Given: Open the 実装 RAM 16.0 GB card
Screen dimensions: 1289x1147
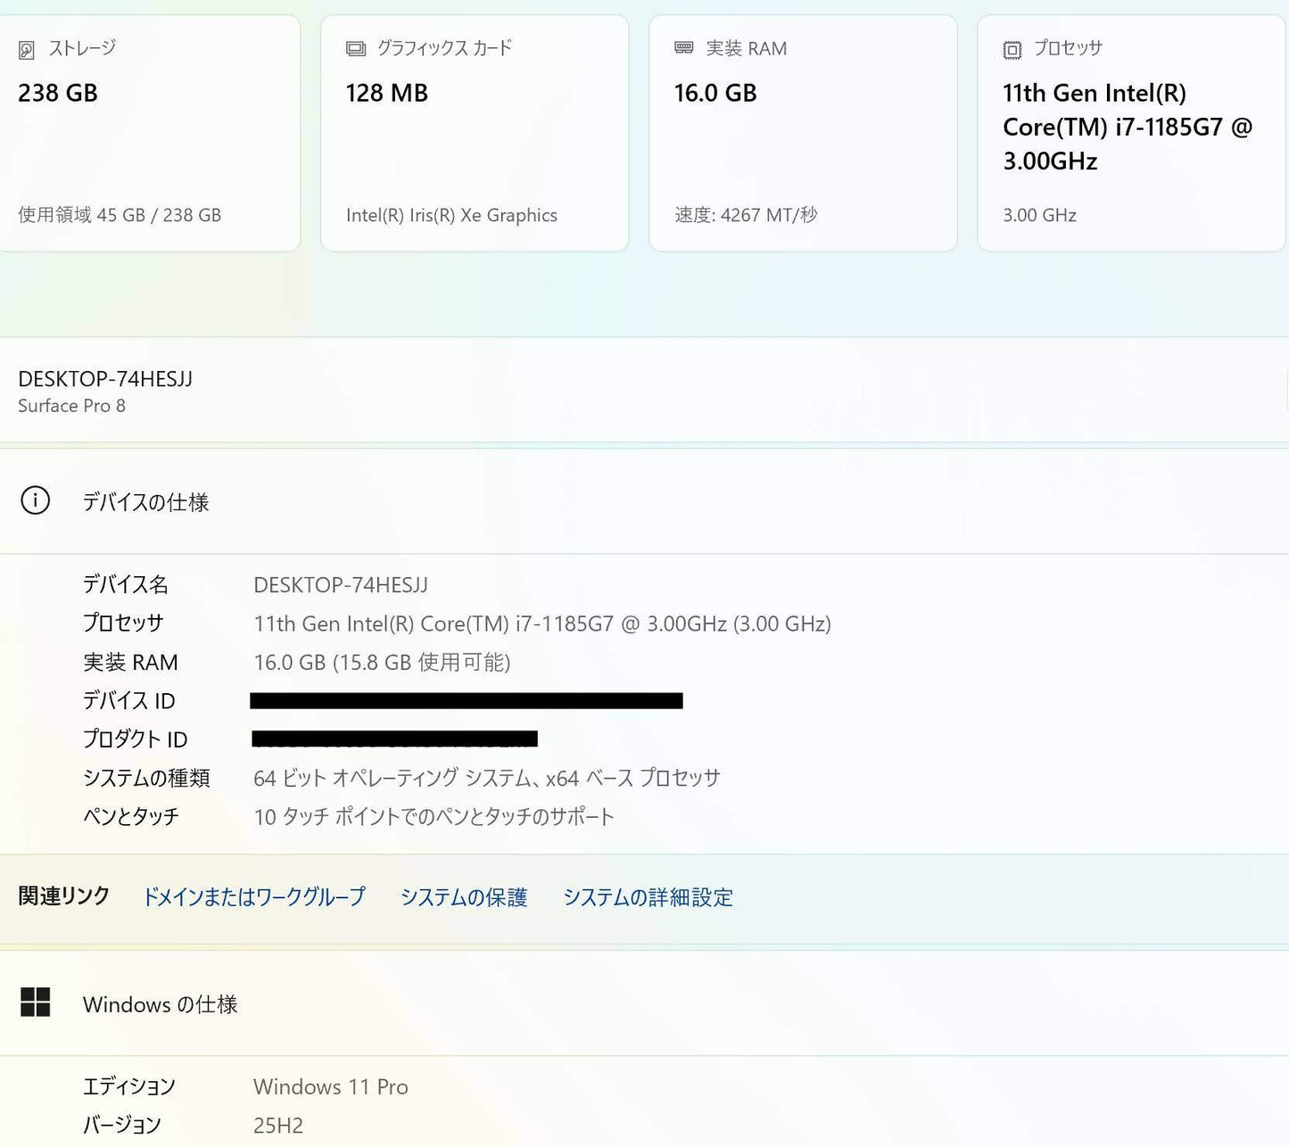Looking at the screenshot, I should [x=803, y=133].
